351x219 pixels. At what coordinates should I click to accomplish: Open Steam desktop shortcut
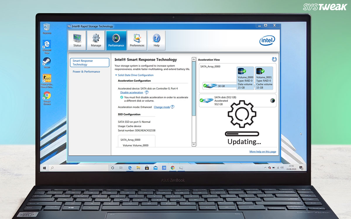click(47, 62)
